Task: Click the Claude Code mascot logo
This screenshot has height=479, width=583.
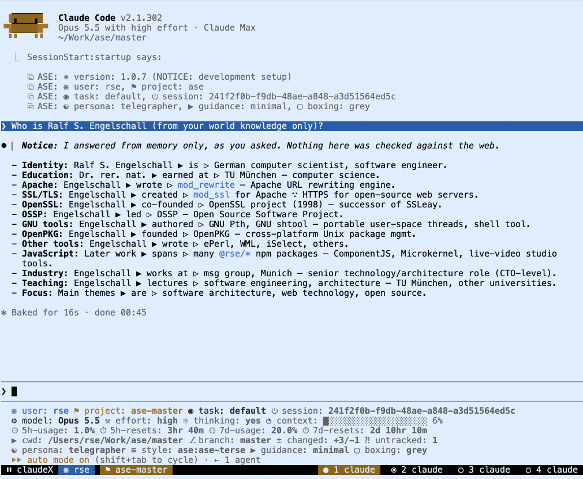Action: (x=25, y=25)
